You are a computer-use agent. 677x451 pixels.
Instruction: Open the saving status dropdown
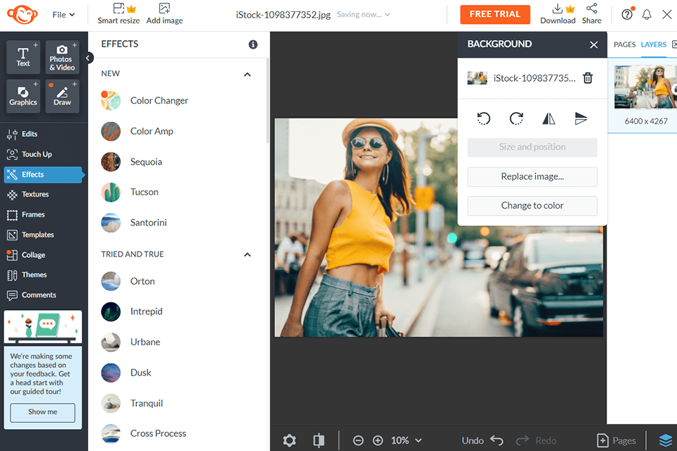(x=364, y=15)
